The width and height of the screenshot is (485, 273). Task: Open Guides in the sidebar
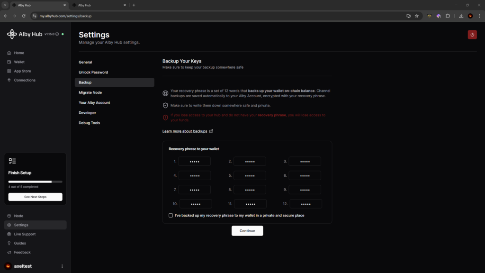tap(20, 243)
